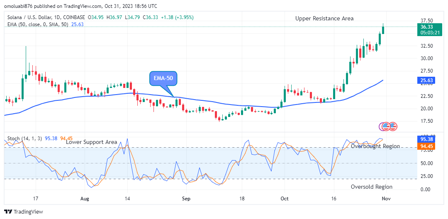The image size is (448, 219).
Task: Click the TradingView logo at bottom left
Action: [x=24, y=212]
